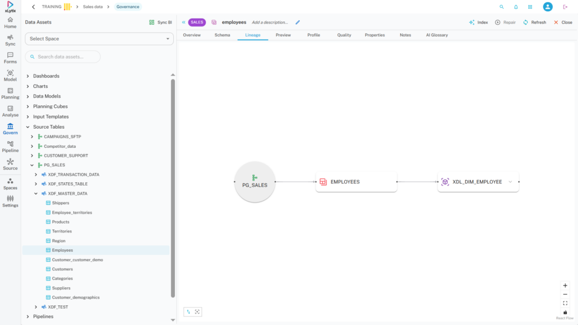
Task: Collapse the data assets panel chevrons
Action: point(183,23)
